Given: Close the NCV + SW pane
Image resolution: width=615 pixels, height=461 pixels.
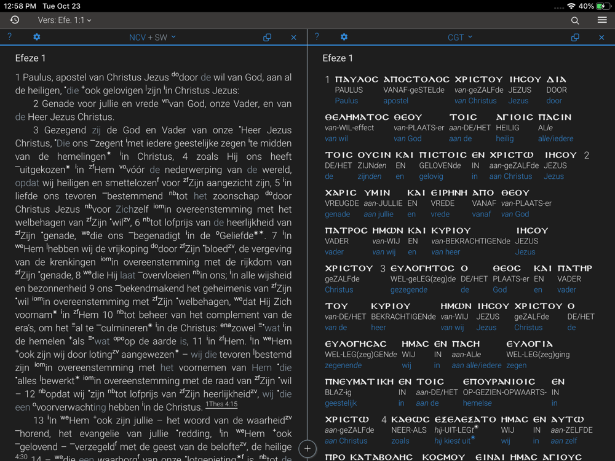Looking at the screenshot, I should click(293, 37).
